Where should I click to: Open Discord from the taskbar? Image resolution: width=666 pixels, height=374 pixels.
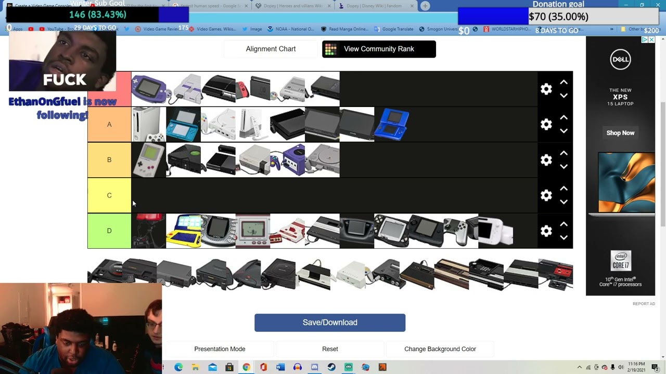tap(314, 367)
